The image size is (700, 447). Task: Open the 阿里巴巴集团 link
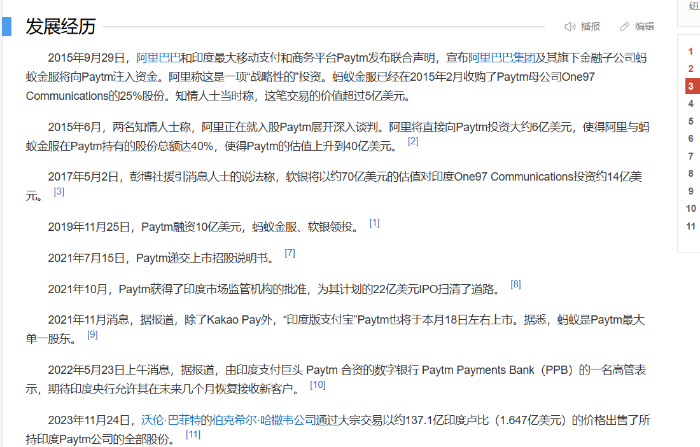(501, 58)
